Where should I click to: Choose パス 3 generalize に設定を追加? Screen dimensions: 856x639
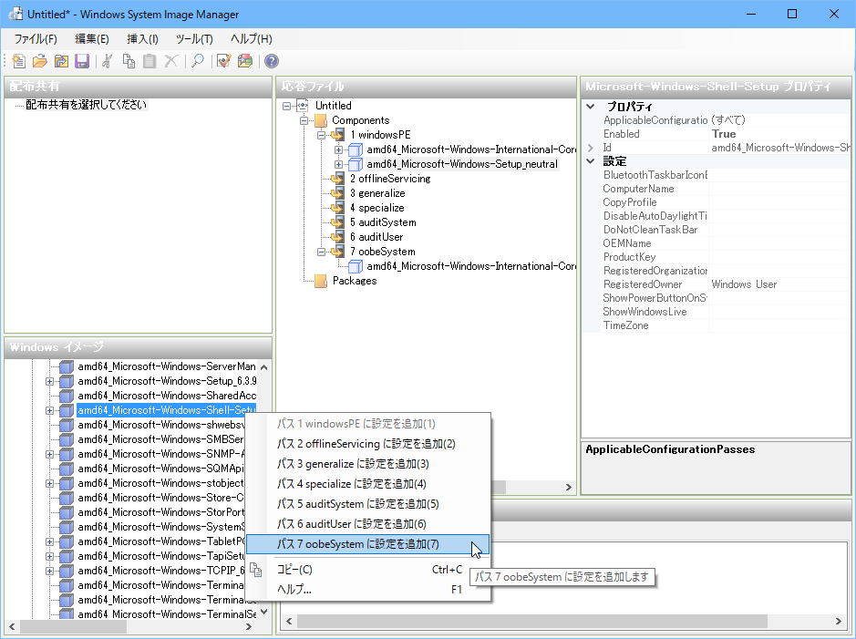coord(368,464)
